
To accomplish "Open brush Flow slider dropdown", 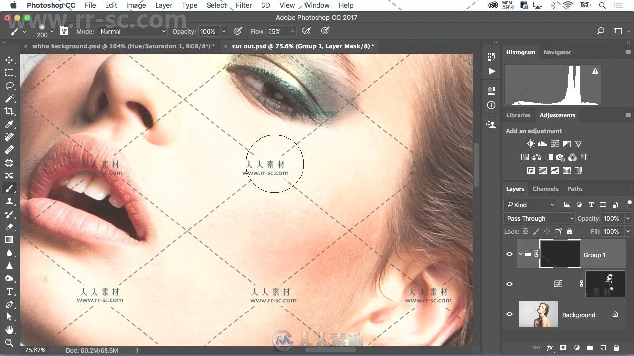I will coord(292,31).
